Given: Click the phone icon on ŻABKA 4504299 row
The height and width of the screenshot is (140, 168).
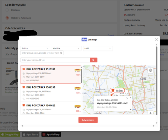Looking at the screenshot, I should 24,99.
